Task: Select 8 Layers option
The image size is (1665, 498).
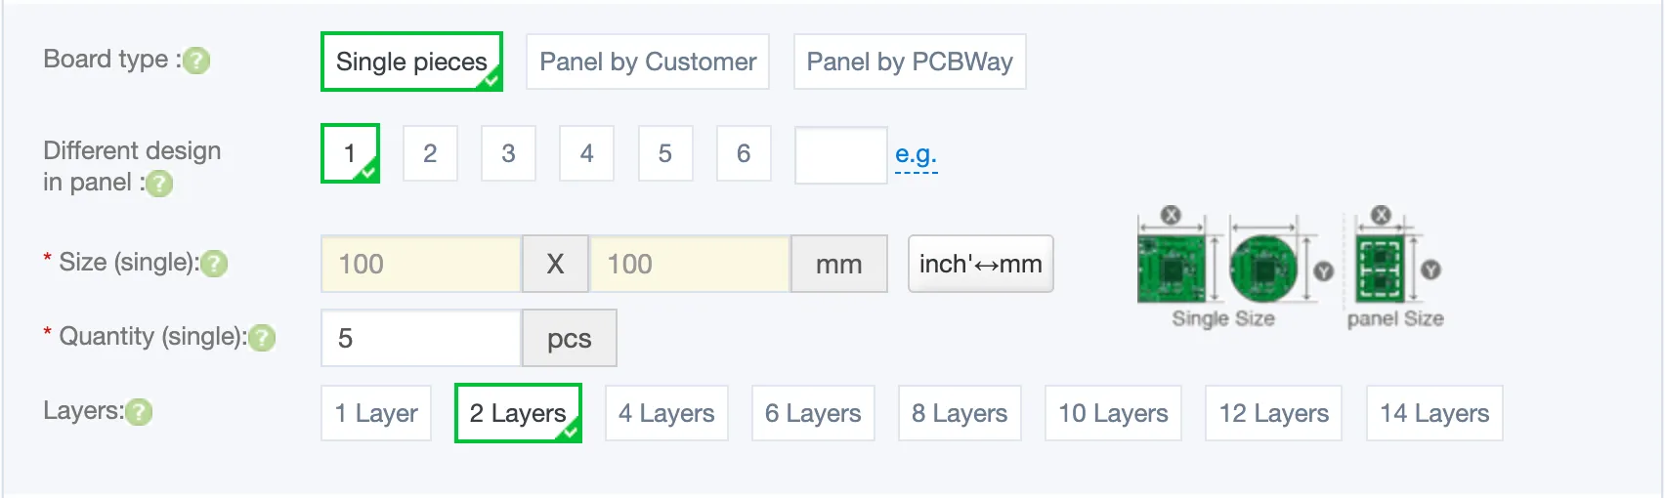Action: tap(960, 413)
